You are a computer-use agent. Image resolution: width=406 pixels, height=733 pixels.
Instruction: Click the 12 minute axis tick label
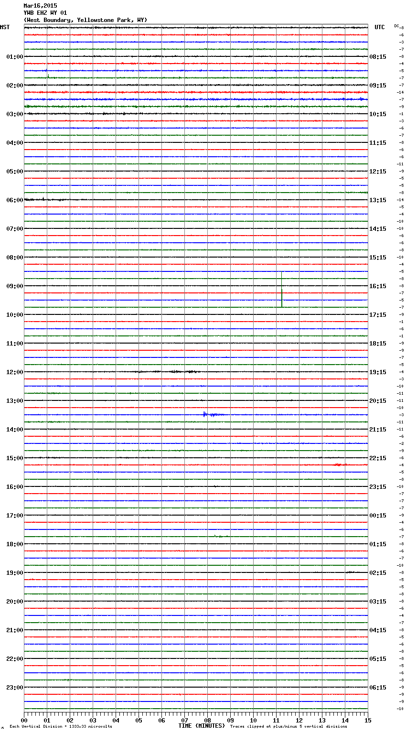299,721
